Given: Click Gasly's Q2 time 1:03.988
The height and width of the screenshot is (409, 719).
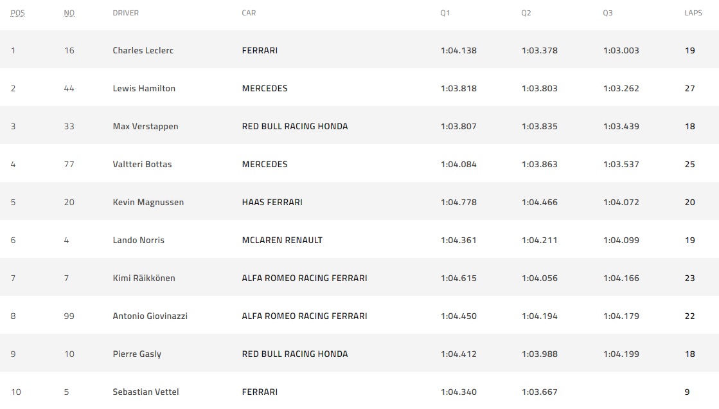Looking at the screenshot, I should (540, 354).
